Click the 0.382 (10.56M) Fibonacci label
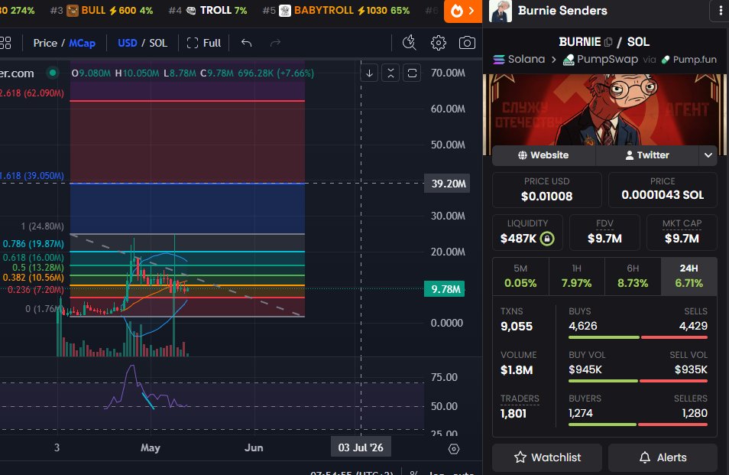The height and width of the screenshot is (475, 729). pyautogui.click(x=33, y=278)
